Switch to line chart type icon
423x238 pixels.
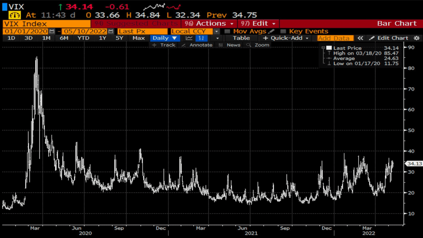(189, 38)
